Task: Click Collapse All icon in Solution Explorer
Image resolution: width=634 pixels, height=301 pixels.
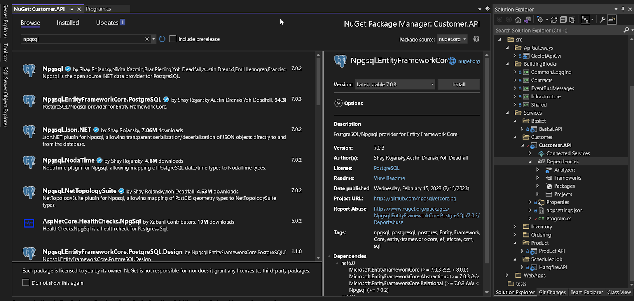Action: click(x=563, y=19)
